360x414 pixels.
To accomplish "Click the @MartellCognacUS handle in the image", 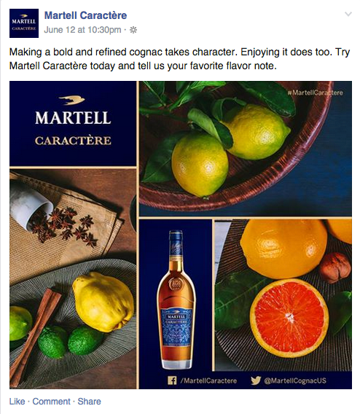I will click(295, 380).
